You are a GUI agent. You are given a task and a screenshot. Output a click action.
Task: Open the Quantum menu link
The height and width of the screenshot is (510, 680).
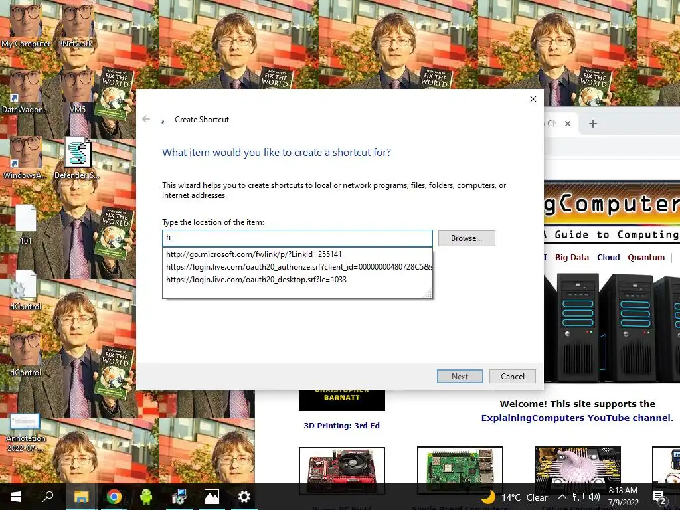point(646,257)
